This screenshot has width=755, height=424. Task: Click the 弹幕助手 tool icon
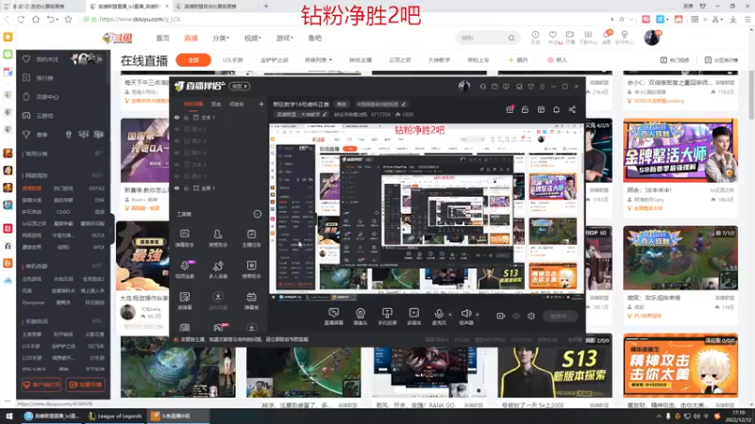[184, 237]
